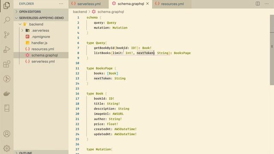Open editor more actions ellipsis menu
The height and width of the screenshot is (154, 274).
(x=266, y=4)
